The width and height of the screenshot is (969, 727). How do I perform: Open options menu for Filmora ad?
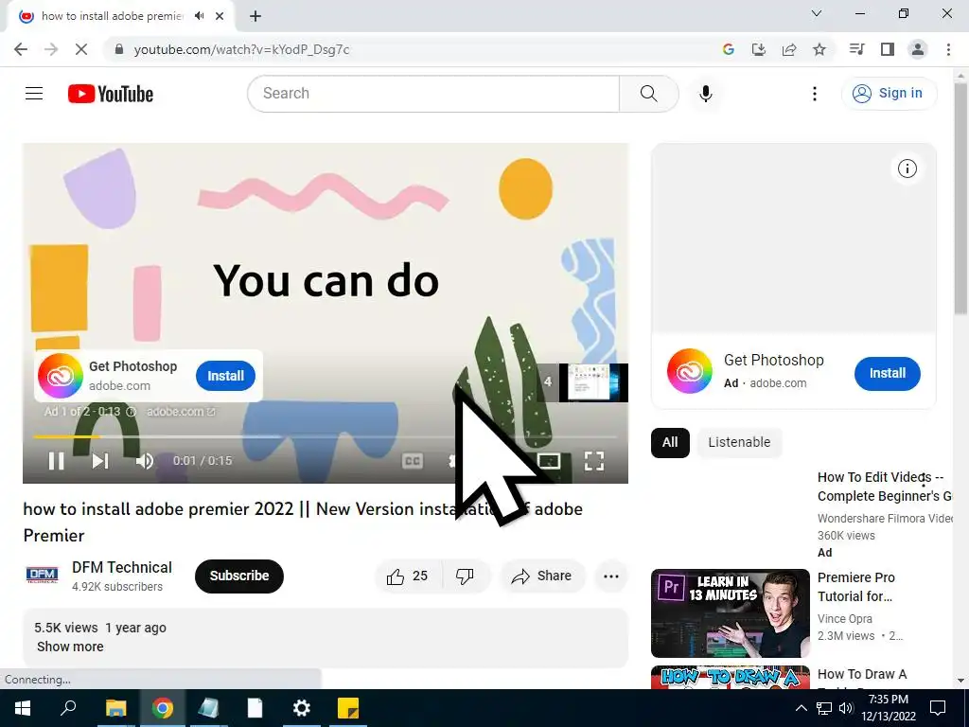pos(924,479)
